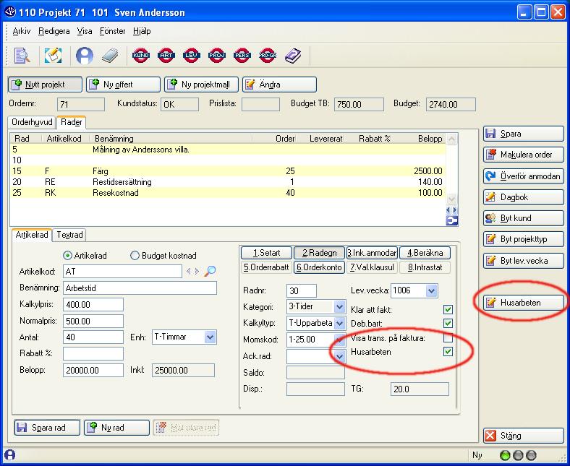The width and height of the screenshot is (570, 466).
Task: Click the gray notebook toolbar icon
Action: [111, 56]
